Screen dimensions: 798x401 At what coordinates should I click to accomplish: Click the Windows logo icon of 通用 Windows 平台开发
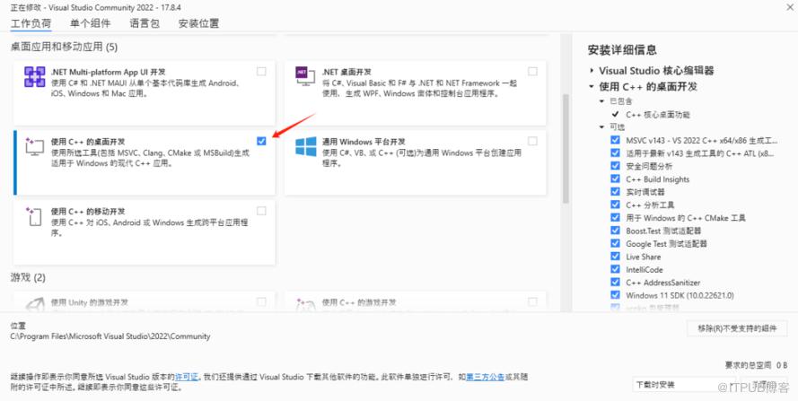[306, 146]
